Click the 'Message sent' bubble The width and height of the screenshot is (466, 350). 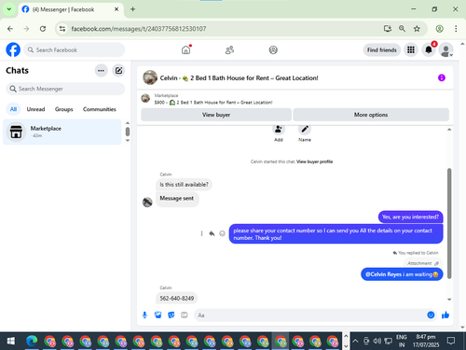click(177, 199)
